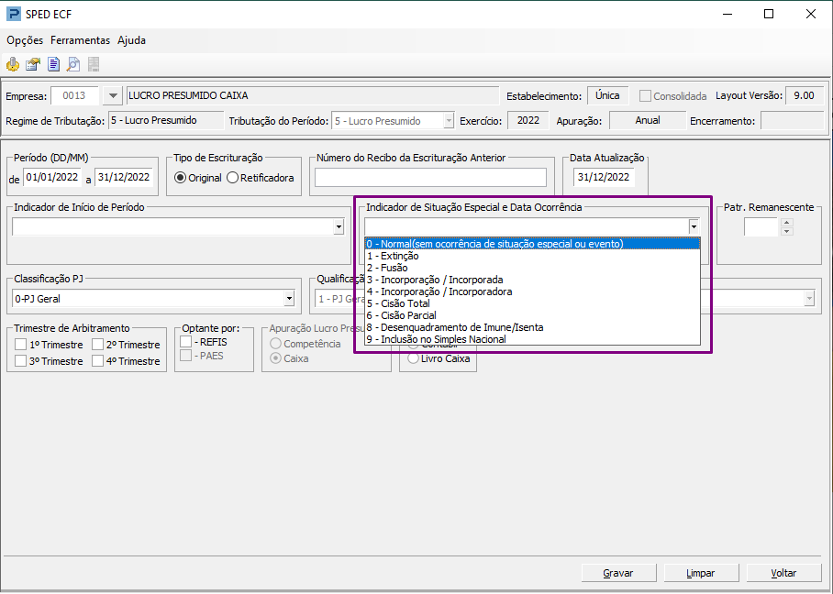The width and height of the screenshot is (833, 594).
Task: Tick the 4º Trimestre checkbox
Action: tap(98, 361)
